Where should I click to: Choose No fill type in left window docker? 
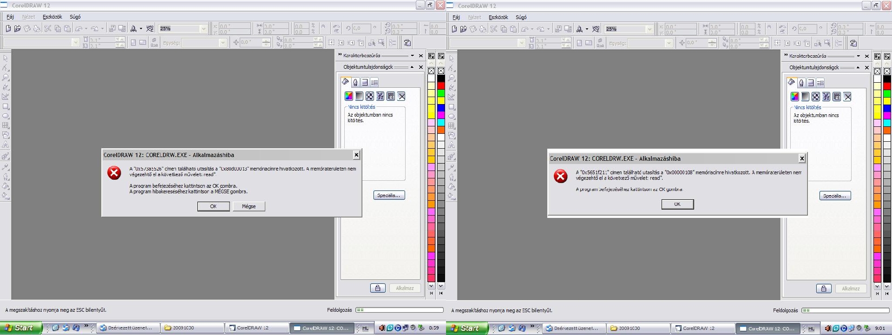[401, 96]
